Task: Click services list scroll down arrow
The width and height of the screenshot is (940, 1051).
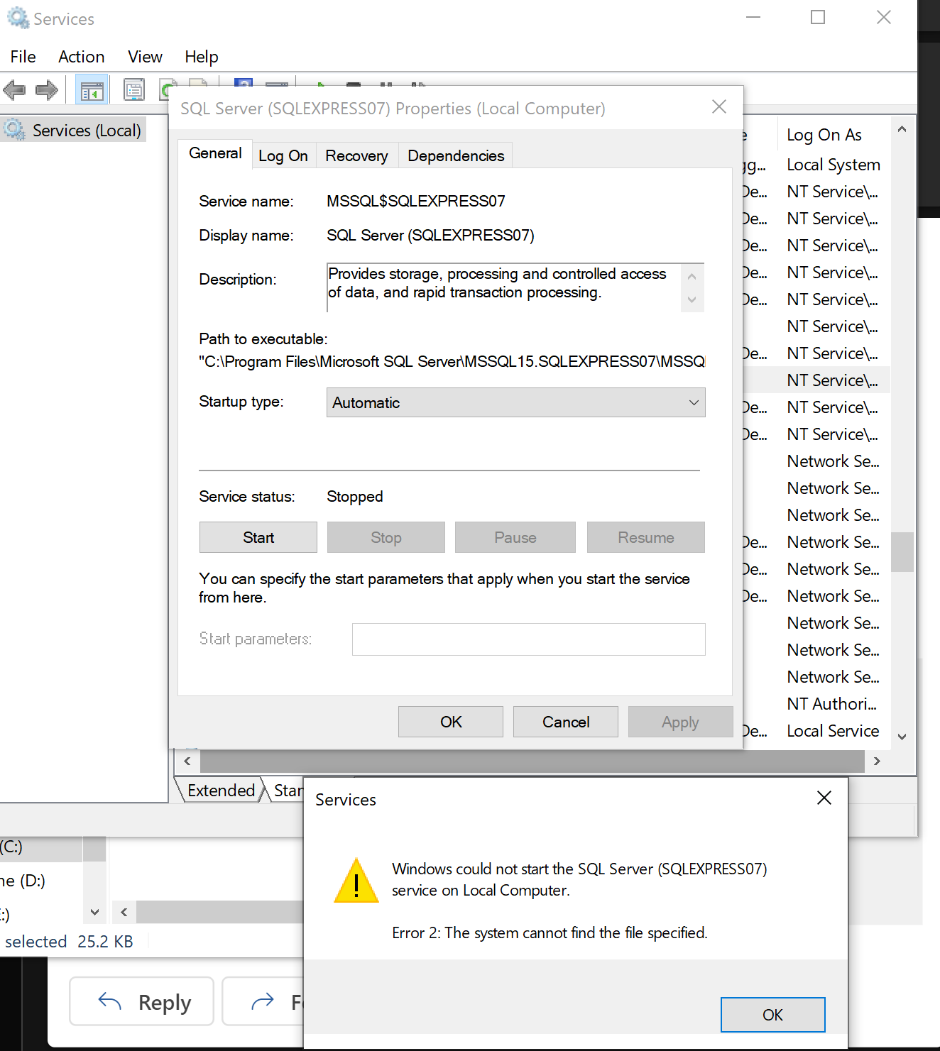Action: tap(902, 737)
